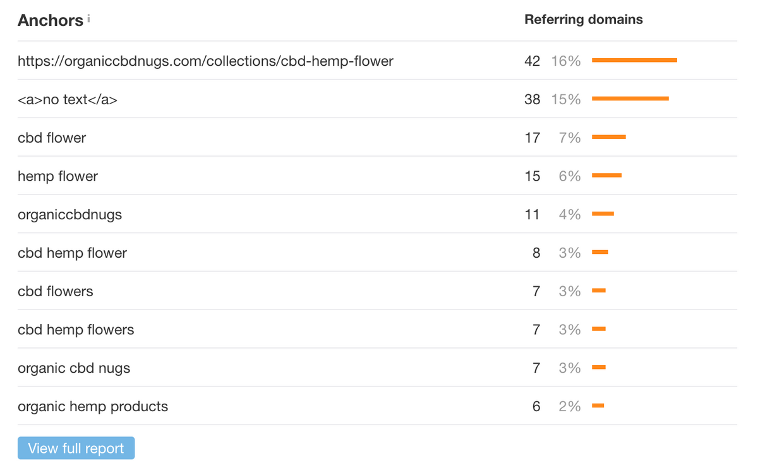Click the 38 referring domains count
This screenshot has width=758, height=475.
point(532,100)
